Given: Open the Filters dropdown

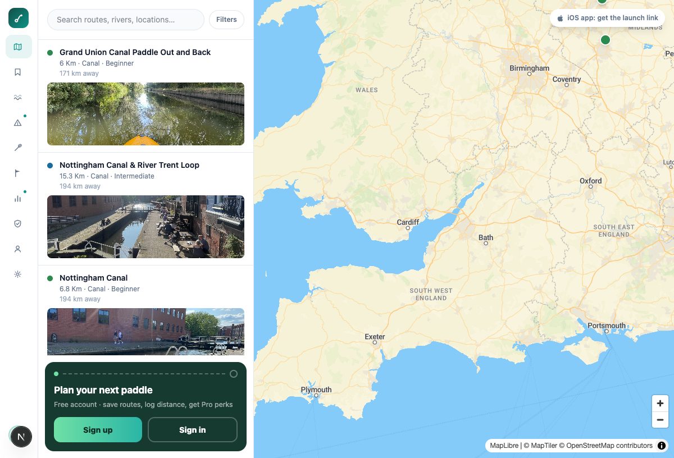Looking at the screenshot, I should [226, 20].
